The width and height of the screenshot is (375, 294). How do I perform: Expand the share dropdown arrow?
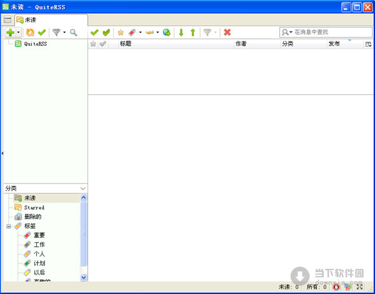tap(157, 32)
